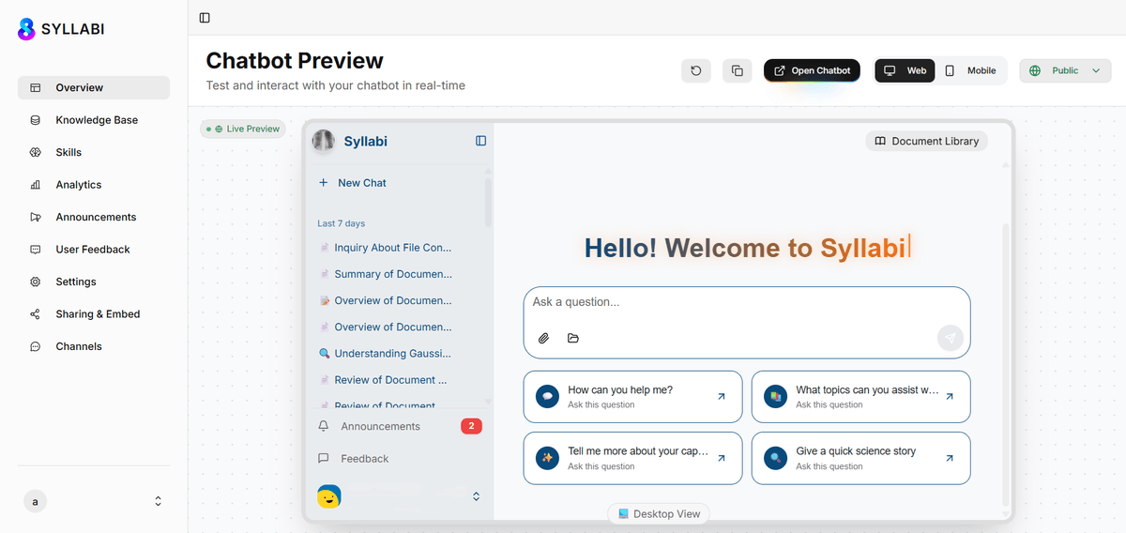
Task: Click the paperclip attach file icon
Action: (543, 338)
